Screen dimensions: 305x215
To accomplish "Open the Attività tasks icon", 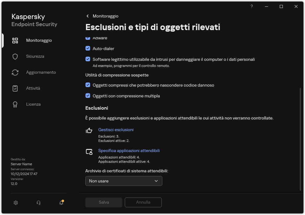I will pos(15,88).
